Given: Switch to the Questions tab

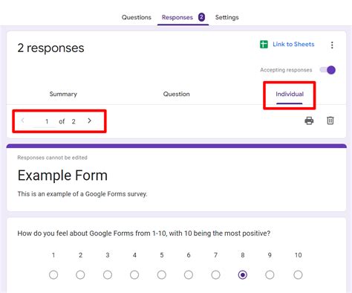Looking at the screenshot, I should 137,17.
